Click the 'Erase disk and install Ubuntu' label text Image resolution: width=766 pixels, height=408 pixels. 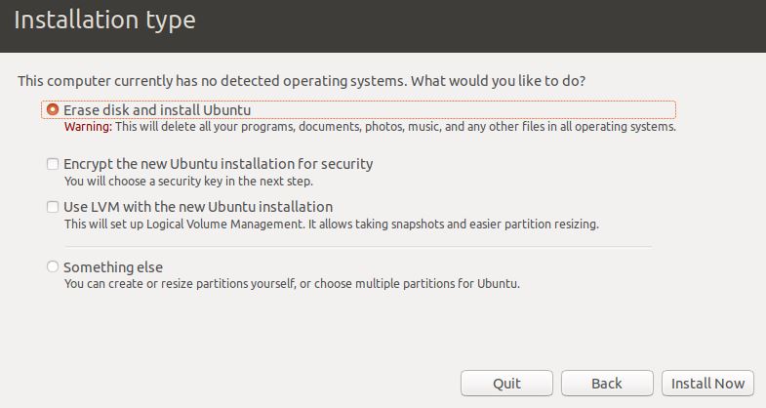157,110
